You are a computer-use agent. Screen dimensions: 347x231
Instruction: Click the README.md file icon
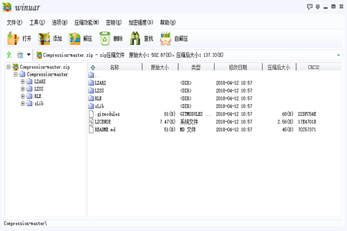point(91,129)
